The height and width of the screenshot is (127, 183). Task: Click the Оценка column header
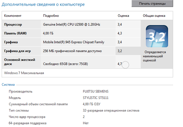click(123, 16)
